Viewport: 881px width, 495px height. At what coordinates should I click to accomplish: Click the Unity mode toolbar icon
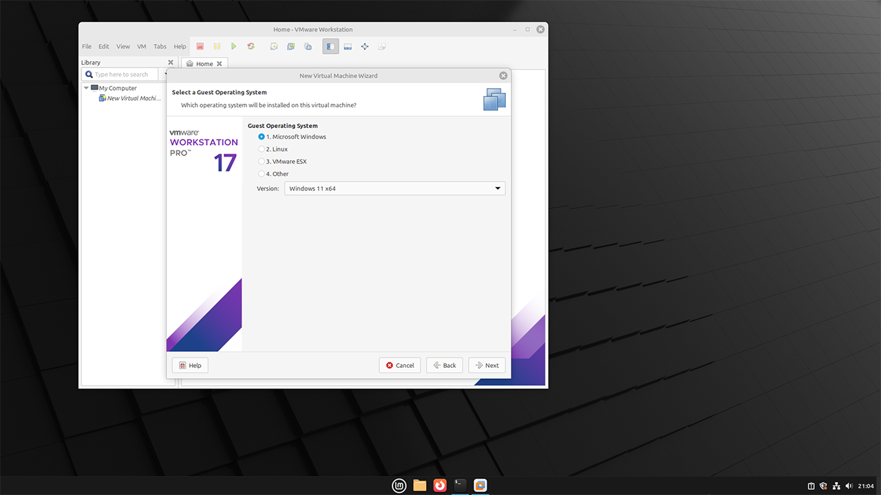382,46
